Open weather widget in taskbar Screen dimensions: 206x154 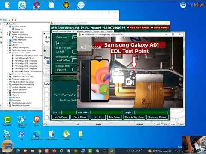(x=160, y=151)
